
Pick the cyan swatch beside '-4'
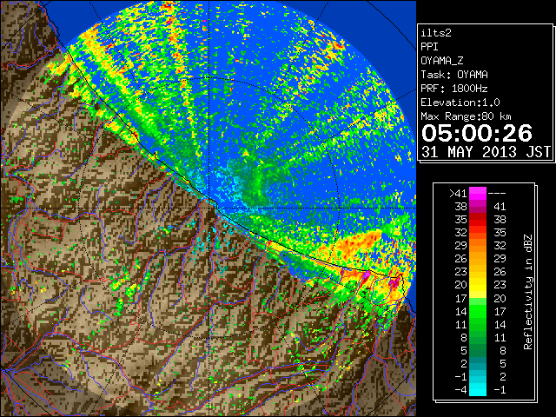point(478,390)
